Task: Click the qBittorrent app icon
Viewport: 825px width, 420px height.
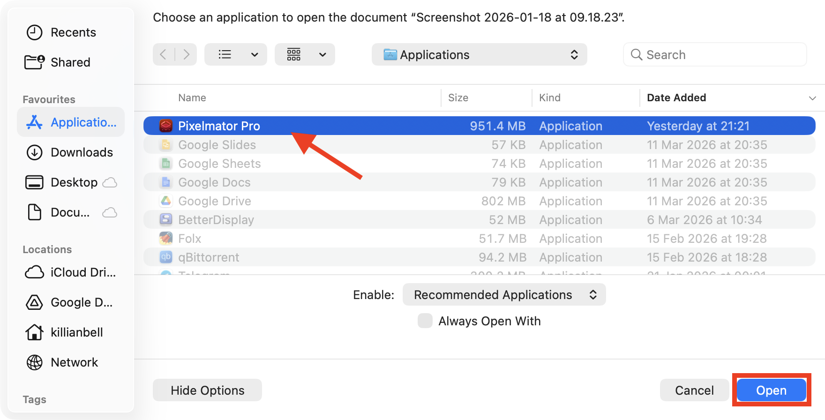Action: coord(166,257)
